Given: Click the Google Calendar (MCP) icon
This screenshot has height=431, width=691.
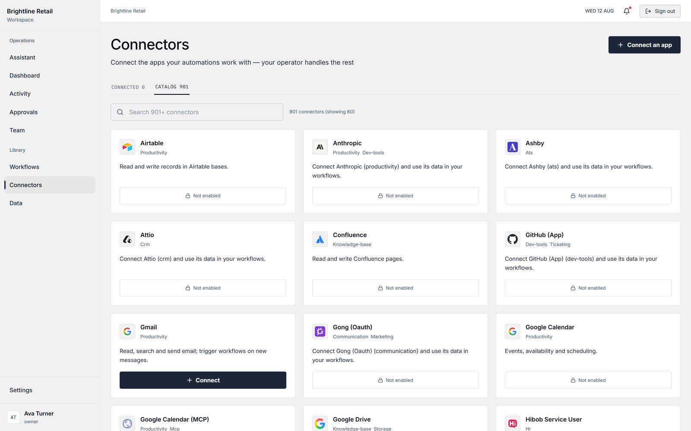Looking at the screenshot, I should pyautogui.click(x=127, y=423).
